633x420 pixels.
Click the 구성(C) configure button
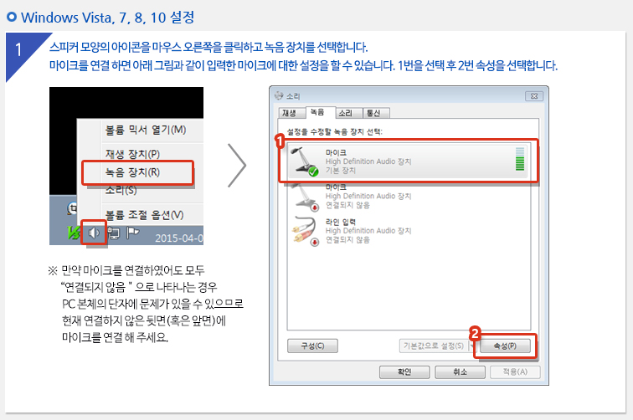pyautogui.click(x=312, y=346)
